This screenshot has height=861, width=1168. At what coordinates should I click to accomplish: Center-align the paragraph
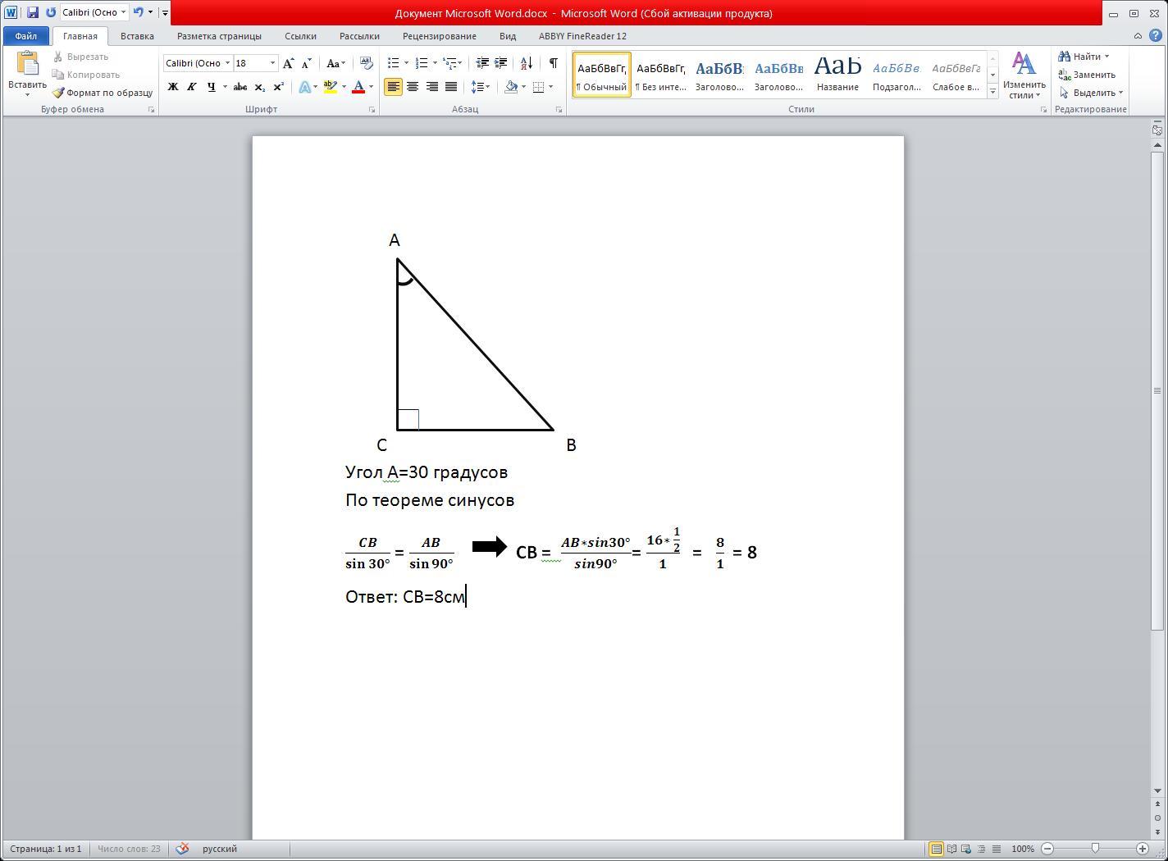click(x=413, y=87)
